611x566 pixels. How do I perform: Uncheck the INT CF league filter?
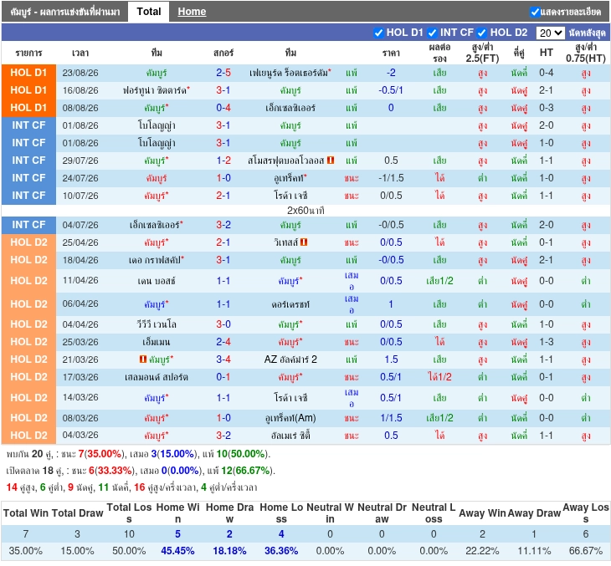click(x=432, y=33)
